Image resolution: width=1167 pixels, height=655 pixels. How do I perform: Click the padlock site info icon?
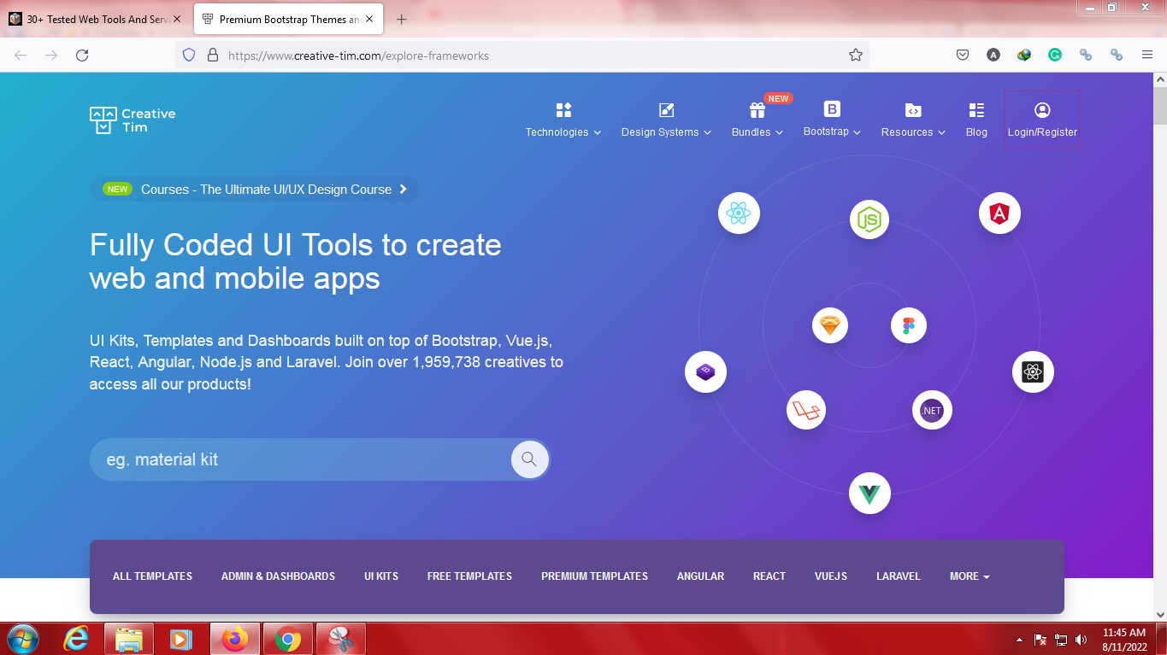click(x=213, y=56)
